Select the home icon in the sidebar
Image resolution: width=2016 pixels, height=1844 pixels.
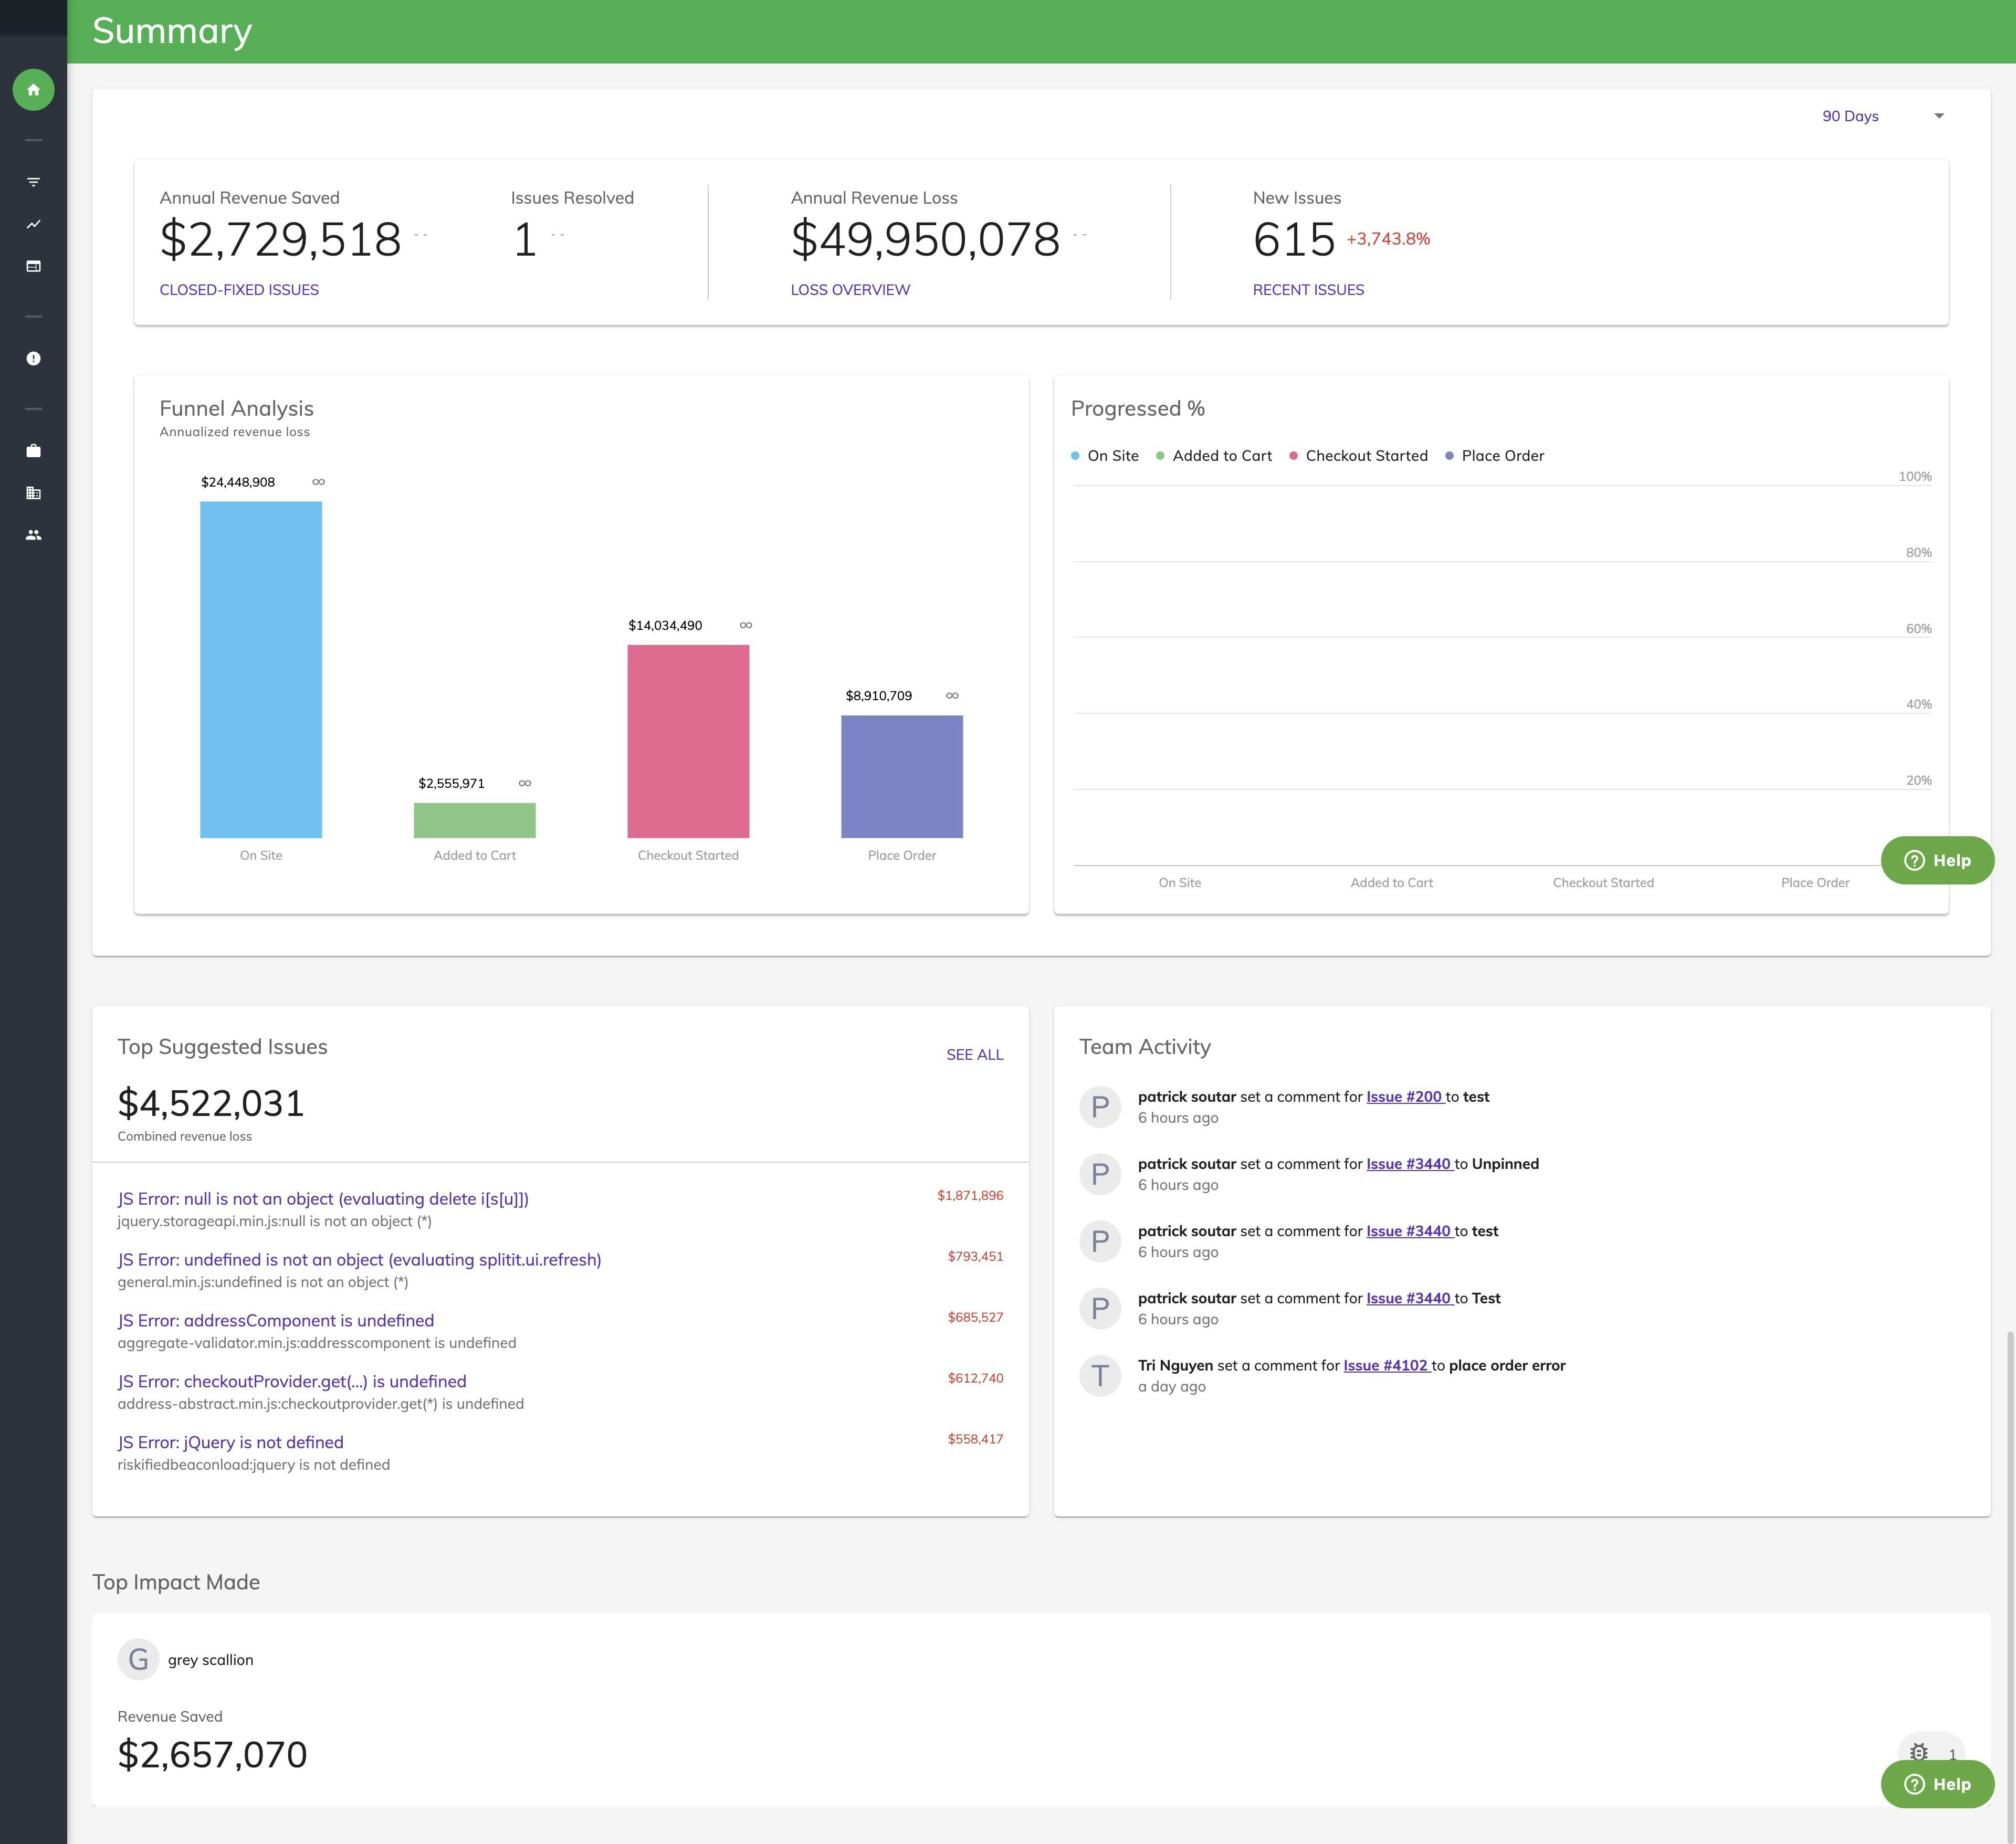click(33, 90)
